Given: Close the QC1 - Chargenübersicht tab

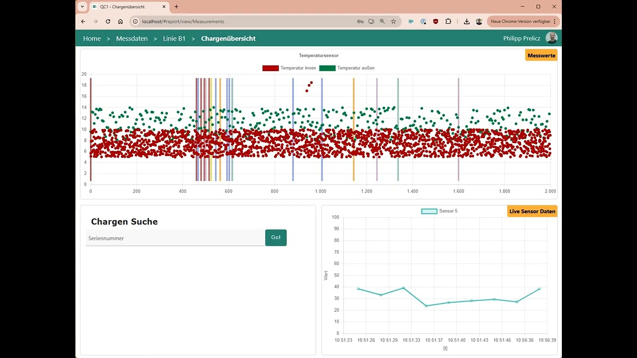Looking at the screenshot, I should click(163, 7).
